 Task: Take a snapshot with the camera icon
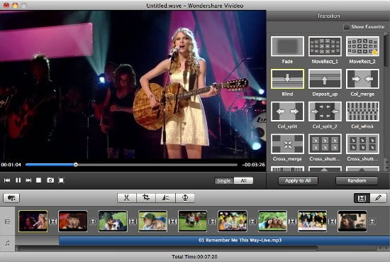coord(50,180)
